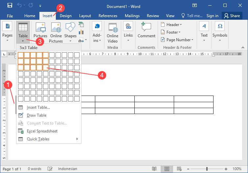
Task: Open the Add-ins dropdown
Action: [x=97, y=32]
